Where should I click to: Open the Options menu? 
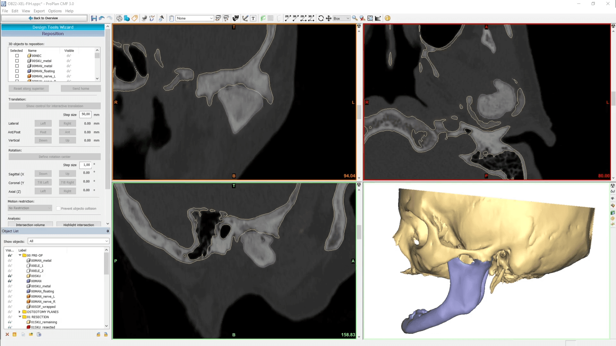(x=55, y=11)
